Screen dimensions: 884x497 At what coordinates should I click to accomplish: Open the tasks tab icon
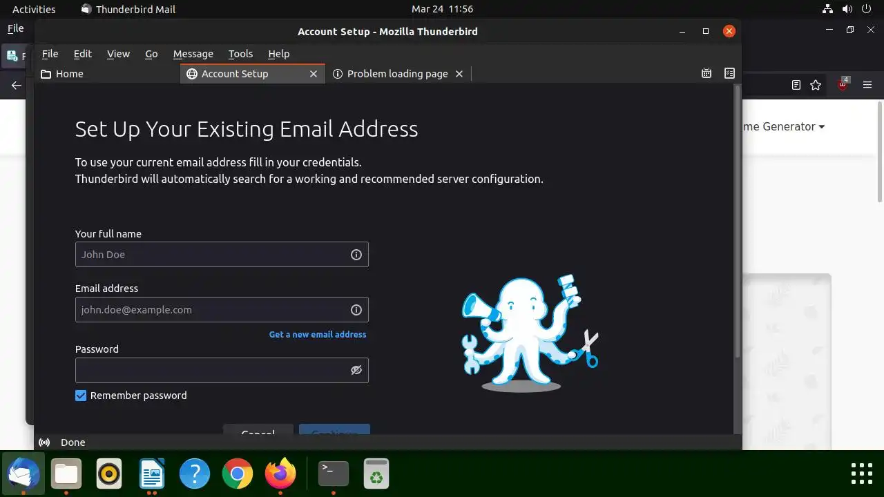click(729, 73)
